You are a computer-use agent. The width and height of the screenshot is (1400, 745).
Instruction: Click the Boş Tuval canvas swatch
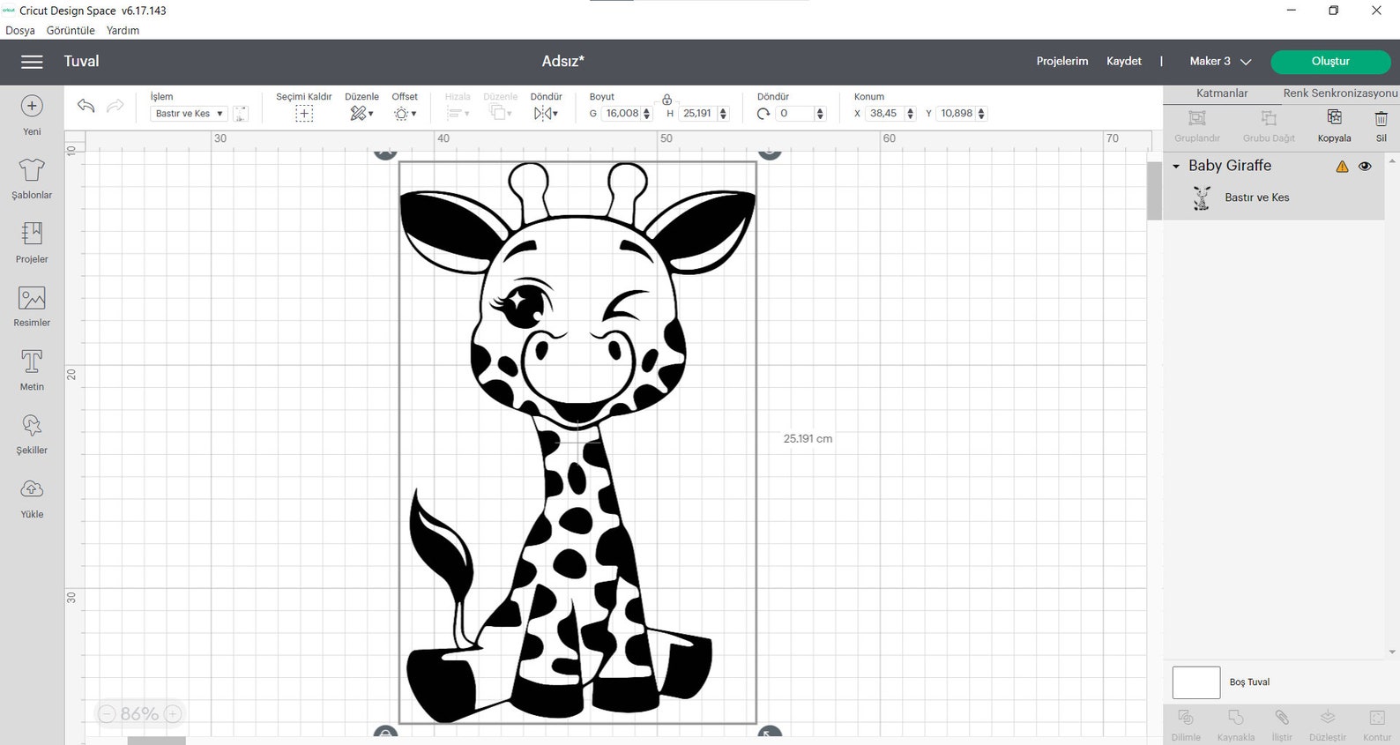pos(1196,682)
